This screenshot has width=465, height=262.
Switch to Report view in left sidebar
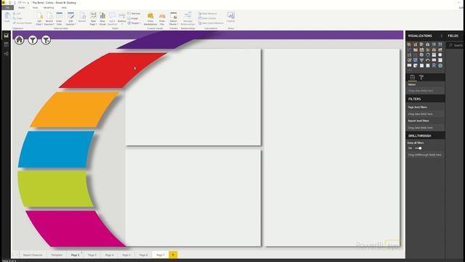pyautogui.click(x=6, y=36)
